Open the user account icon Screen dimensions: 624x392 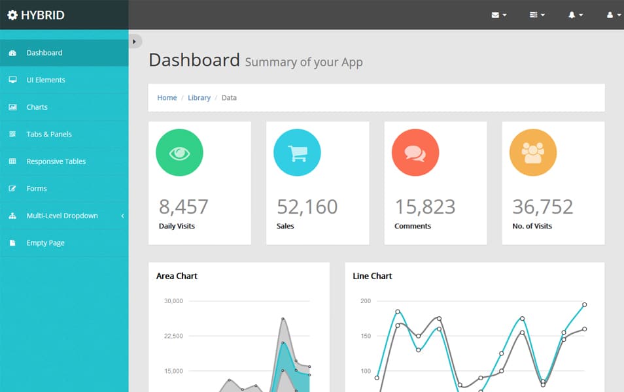point(610,14)
